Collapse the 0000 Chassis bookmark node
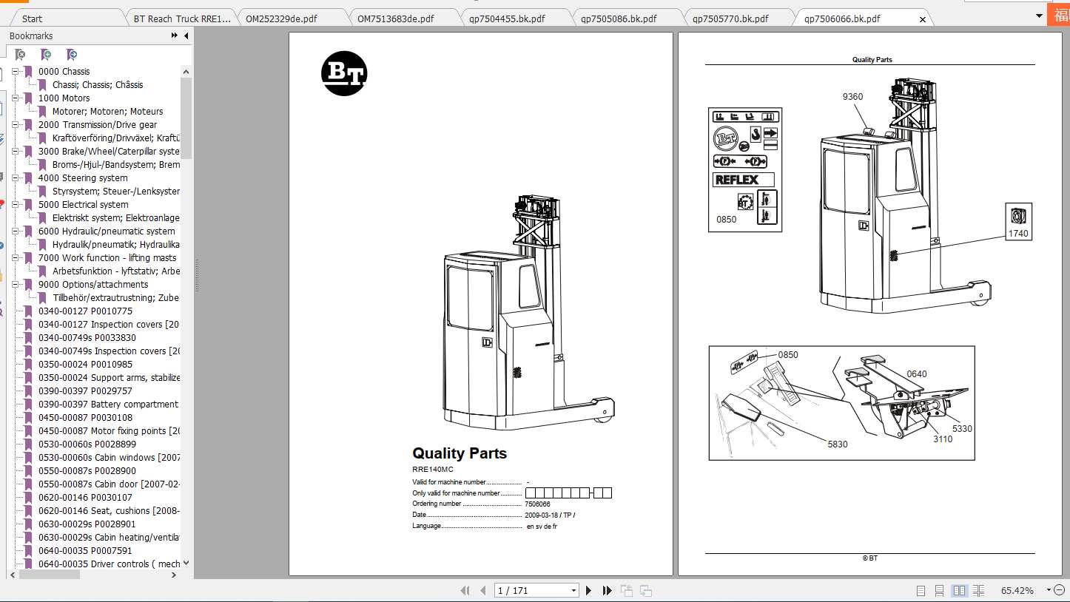Image resolution: width=1070 pixels, height=602 pixels. 15,72
